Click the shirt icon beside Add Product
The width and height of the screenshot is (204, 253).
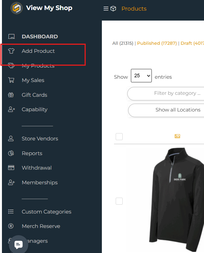11,51
